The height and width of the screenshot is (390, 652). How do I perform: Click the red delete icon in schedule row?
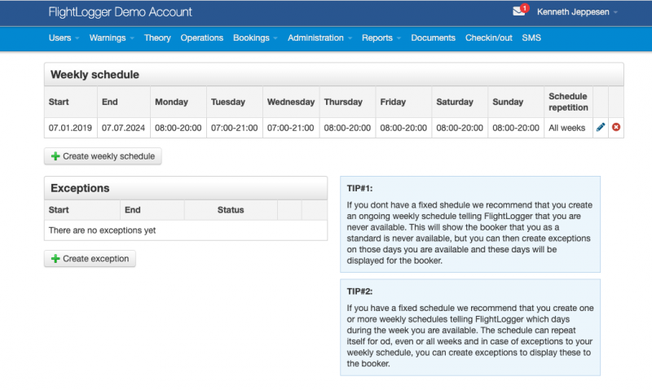pos(616,127)
